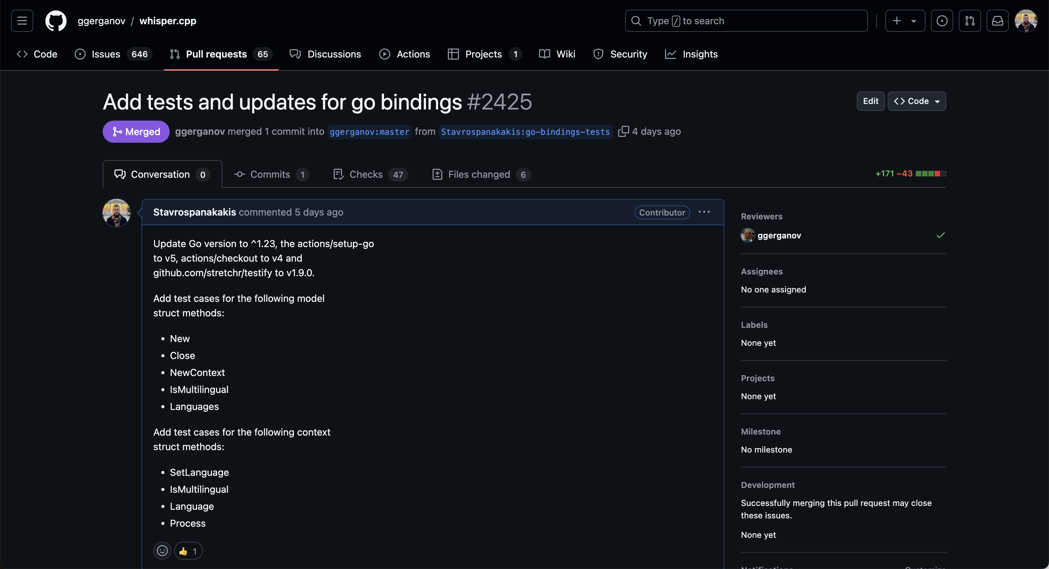This screenshot has width=1049, height=569.
Task: Click the Reviewers sidebar heading
Action: (761, 216)
